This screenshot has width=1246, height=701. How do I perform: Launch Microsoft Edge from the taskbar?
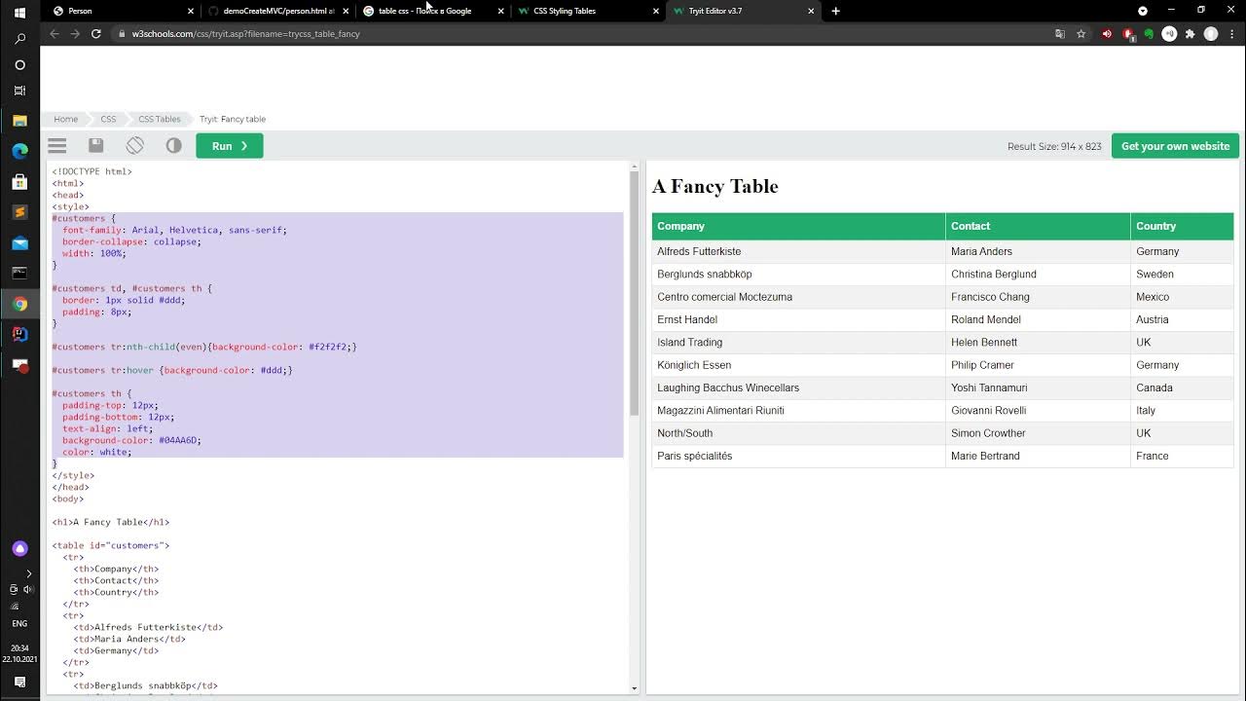click(19, 151)
